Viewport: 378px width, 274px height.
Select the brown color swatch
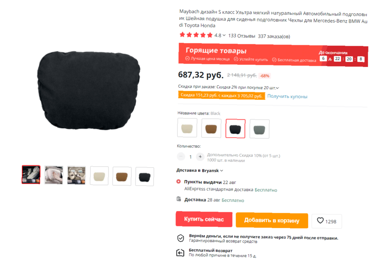[x=211, y=128]
